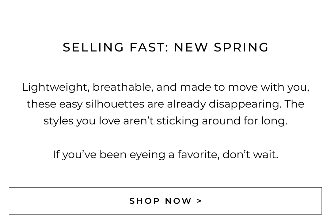Click the 'don't wait.' phrase
Screen dimensions: 331x224
click(x=250, y=154)
